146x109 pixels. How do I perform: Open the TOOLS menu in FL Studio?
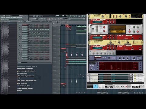(x=18, y=18)
